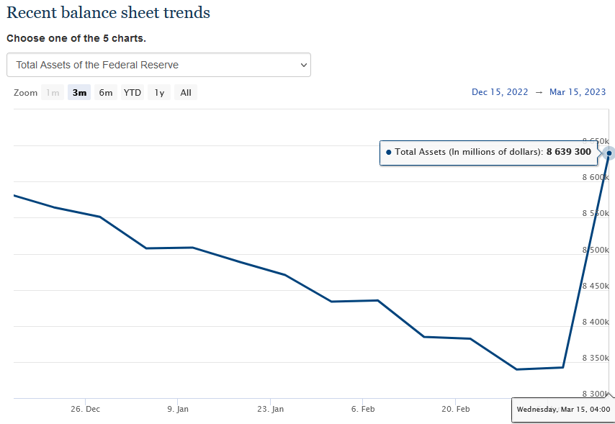Click the Total Assets tooltip
The width and height of the screenshot is (615, 424).
[x=488, y=153]
